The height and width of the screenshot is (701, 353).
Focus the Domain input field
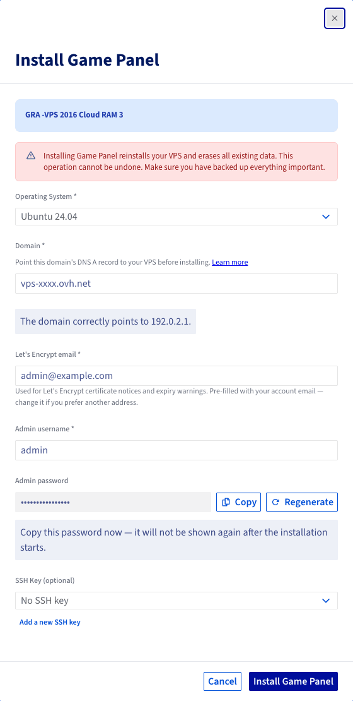176,284
